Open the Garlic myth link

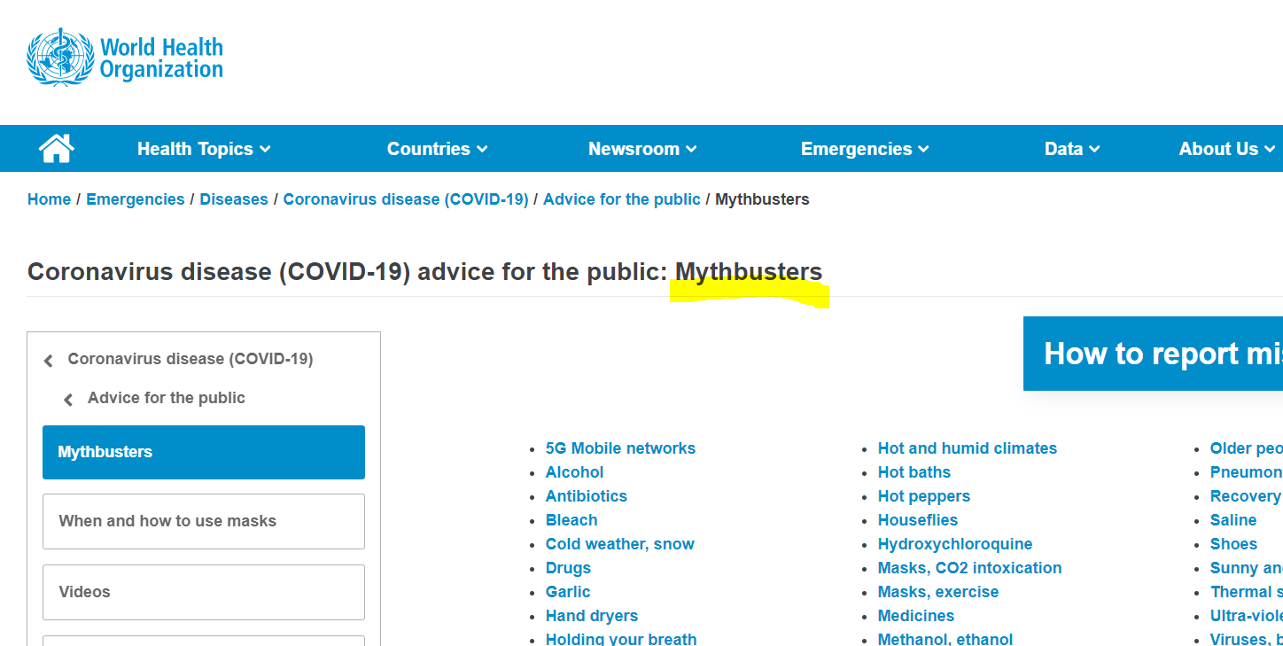[x=568, y=592]
